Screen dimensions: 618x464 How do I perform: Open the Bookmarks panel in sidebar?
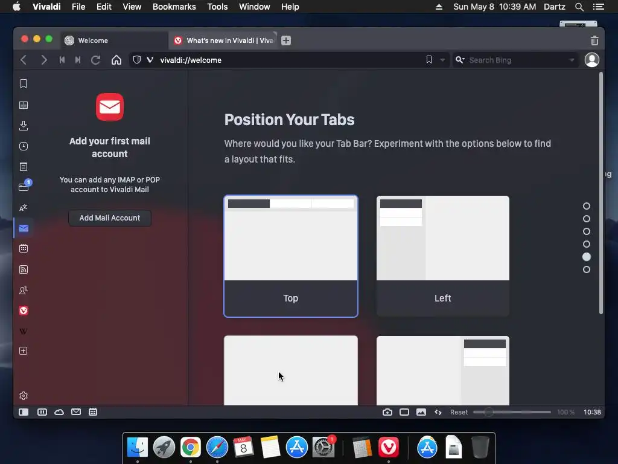[x=24, y=83]
